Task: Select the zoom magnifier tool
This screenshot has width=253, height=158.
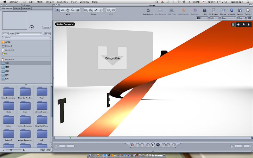Action: point(73,10)
